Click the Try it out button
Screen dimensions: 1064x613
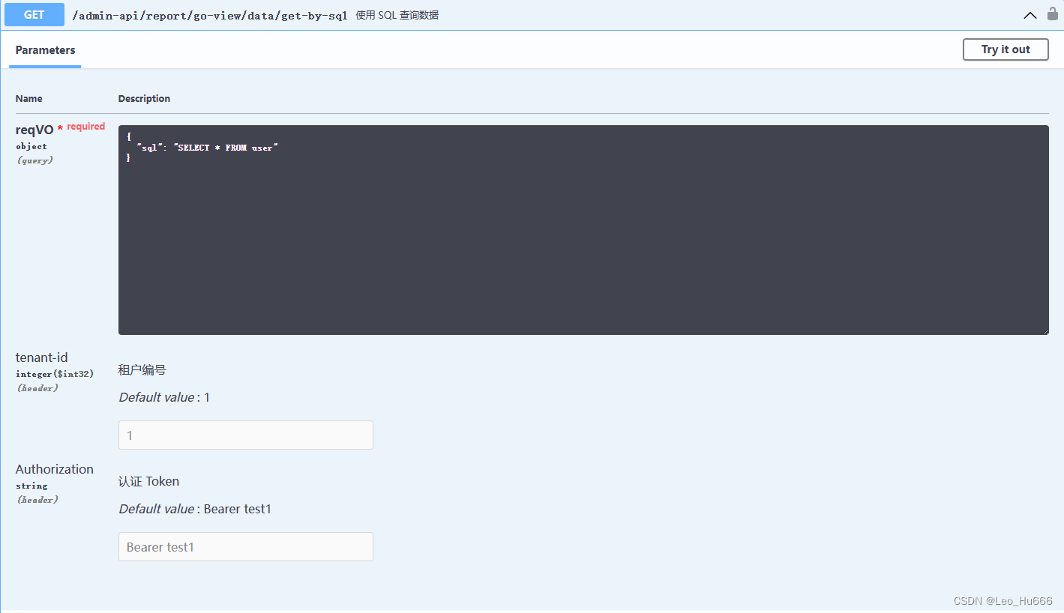[x=1006, y=49]
